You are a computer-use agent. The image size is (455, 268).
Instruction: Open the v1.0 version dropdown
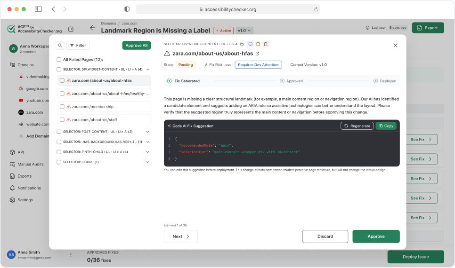pos(244,31)
